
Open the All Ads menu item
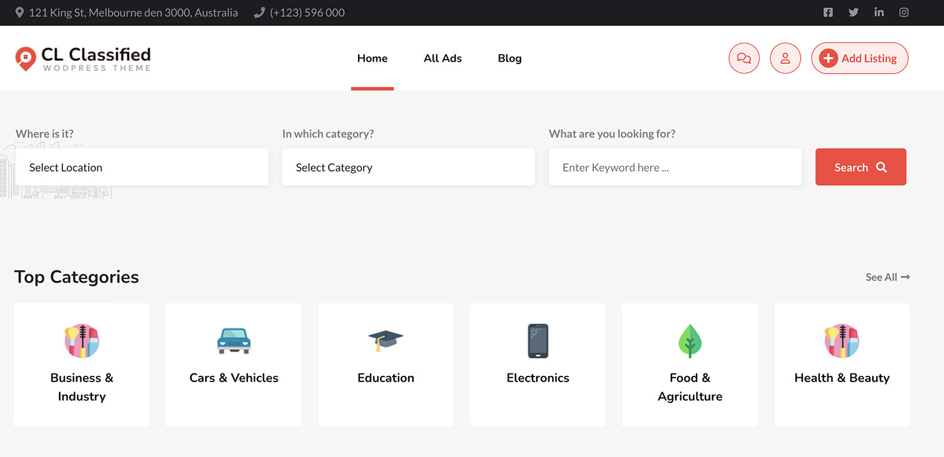(442, 58)
